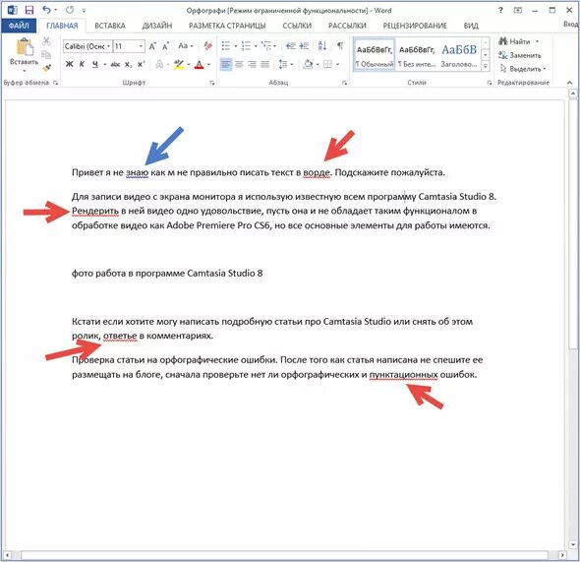Click the Word help question mark icon
This screenshot has width=580, height=562.
coord(500,10)
